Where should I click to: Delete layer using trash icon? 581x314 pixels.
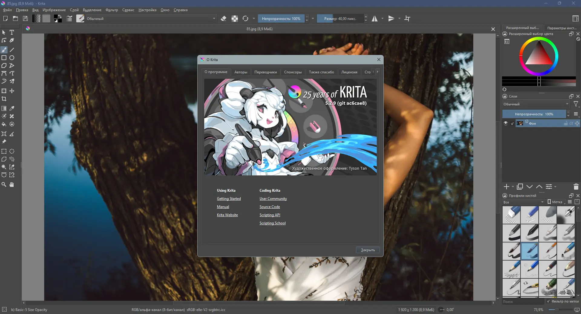pyautogui.click(x=576, y=187)
